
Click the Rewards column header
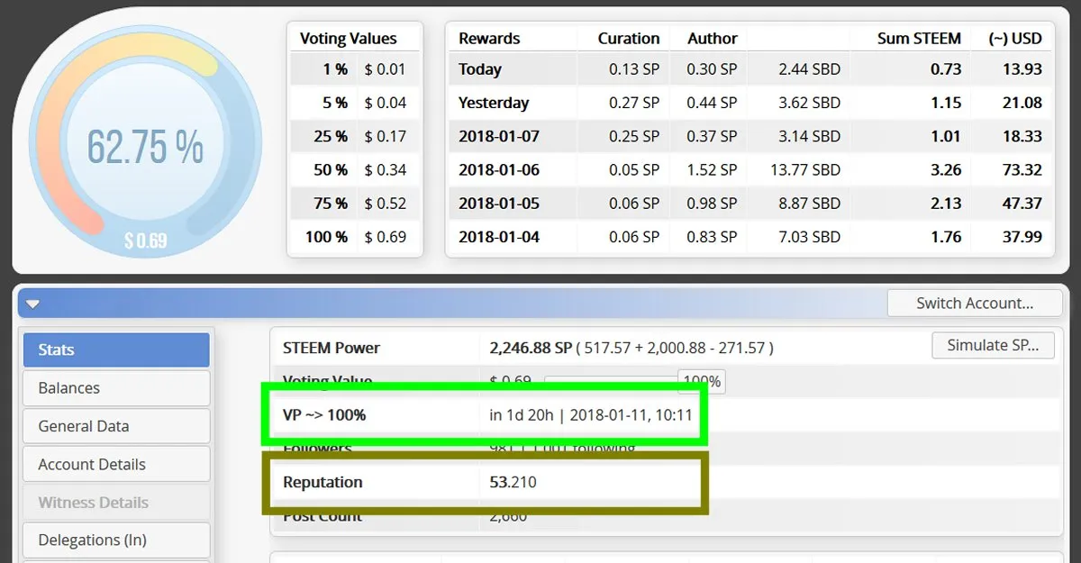489,39
